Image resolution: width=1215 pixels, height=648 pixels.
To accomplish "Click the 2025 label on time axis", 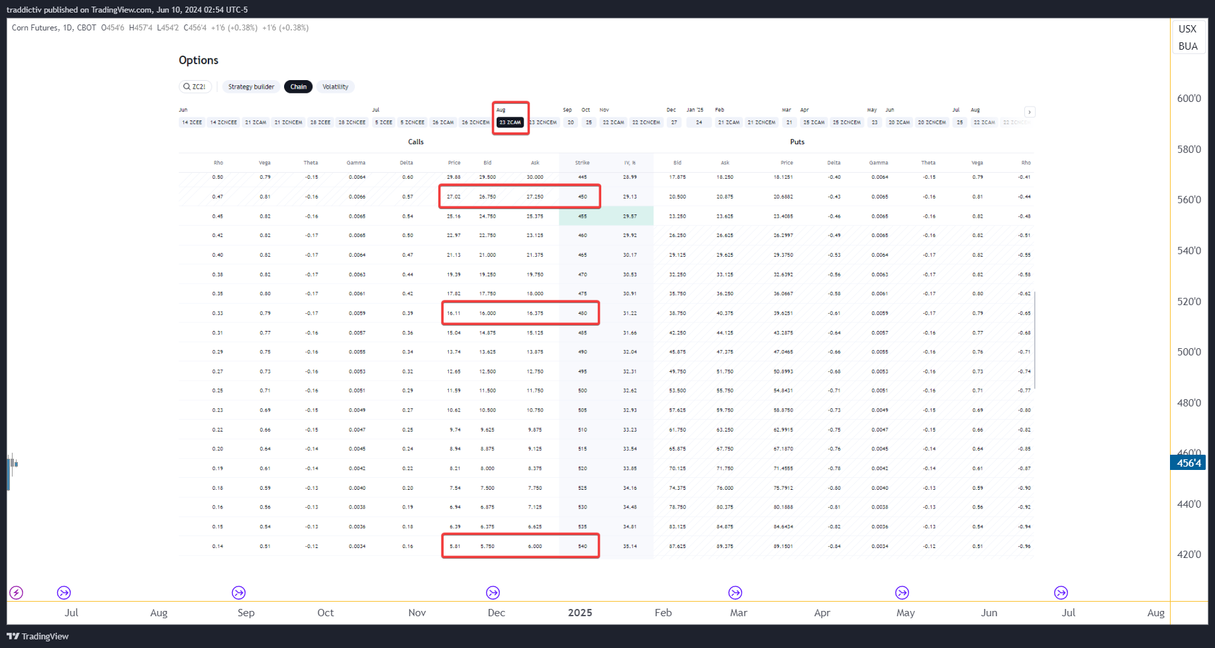I will click(580, 613).
